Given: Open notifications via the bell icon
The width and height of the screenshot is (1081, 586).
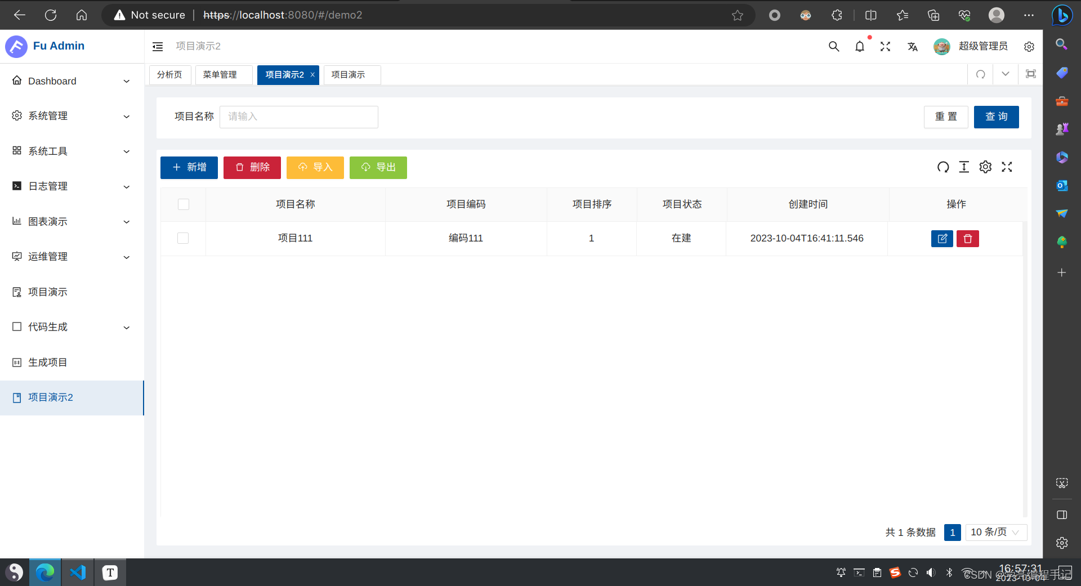Looking at the screenshot, I should [860, 47].
